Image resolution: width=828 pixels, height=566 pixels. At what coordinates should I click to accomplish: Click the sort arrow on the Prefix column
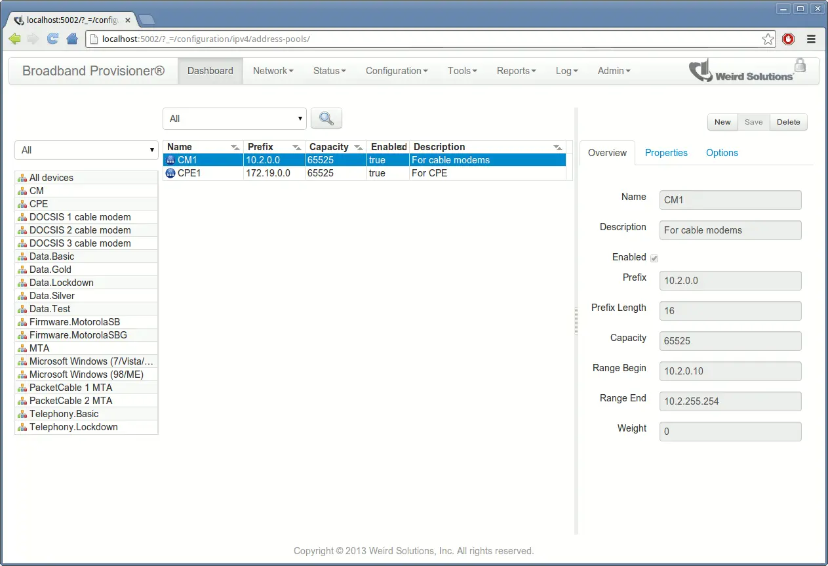click(x=295, y=148)
